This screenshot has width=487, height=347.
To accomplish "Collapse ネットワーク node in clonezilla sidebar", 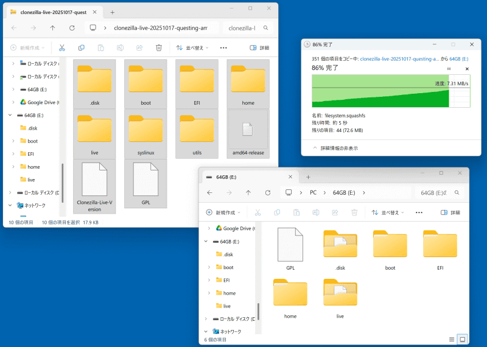I will tap(10, 205).
